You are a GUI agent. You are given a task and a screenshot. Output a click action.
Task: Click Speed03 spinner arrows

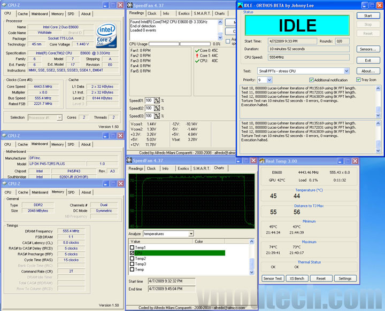pyautogui.click(x=157, y=115)
